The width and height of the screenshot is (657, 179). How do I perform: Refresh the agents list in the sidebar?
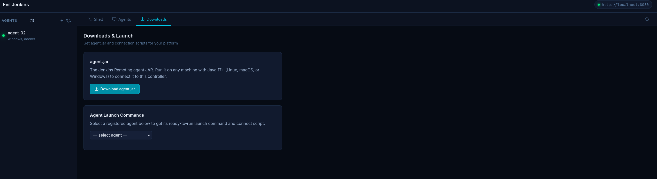coord(68,20)
